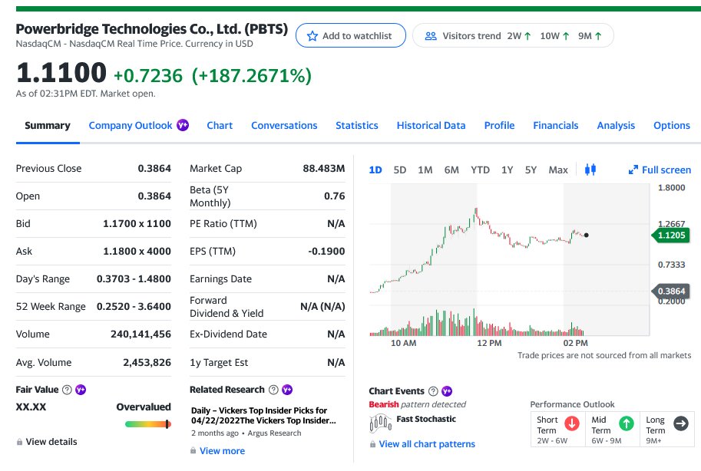Image resolution: width=701 pixels, height=471 pixels.
Task: Open View all chart patterns link
Action: (427, 444)
